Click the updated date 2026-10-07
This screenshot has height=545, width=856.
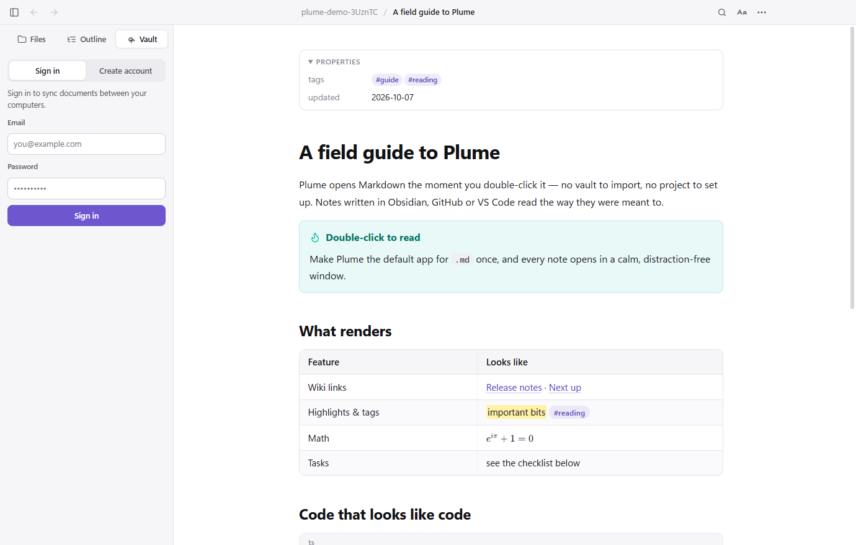point(393,97)
